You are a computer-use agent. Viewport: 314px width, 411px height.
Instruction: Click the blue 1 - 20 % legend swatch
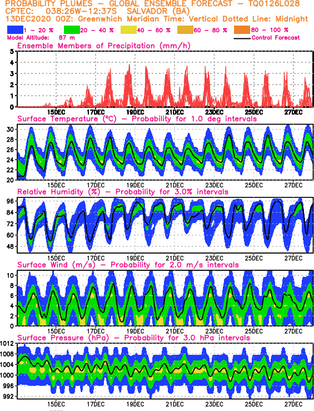(15, 30)
